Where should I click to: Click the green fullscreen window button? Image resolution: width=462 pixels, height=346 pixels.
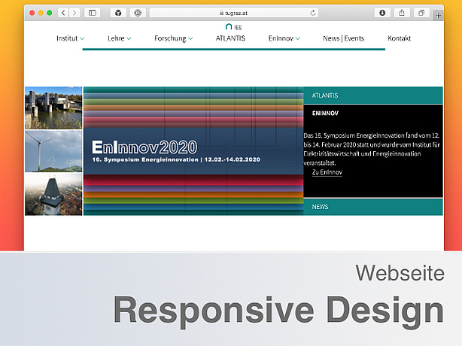[50, 13]
